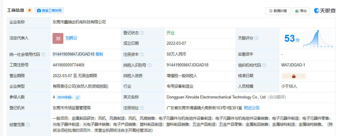Click the score distribution curve chart

[318, 39]
